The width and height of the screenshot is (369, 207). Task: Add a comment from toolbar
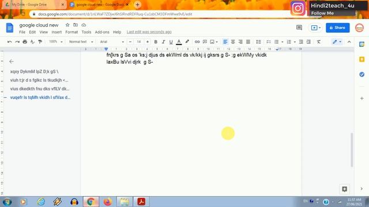[x=205, y=42]
